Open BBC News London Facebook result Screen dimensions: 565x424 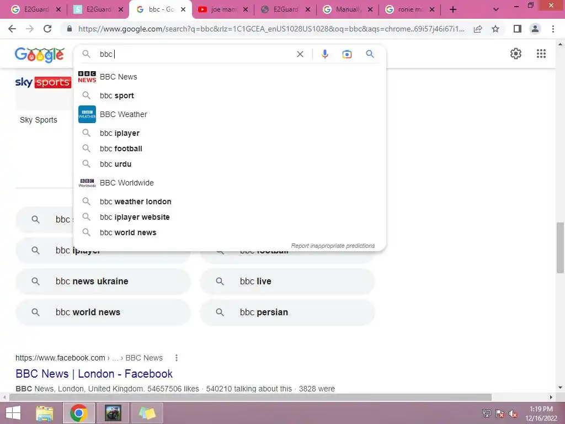pos(94,374)
